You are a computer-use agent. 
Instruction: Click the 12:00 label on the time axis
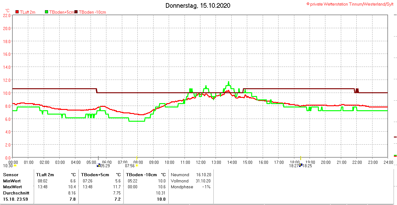200,162
